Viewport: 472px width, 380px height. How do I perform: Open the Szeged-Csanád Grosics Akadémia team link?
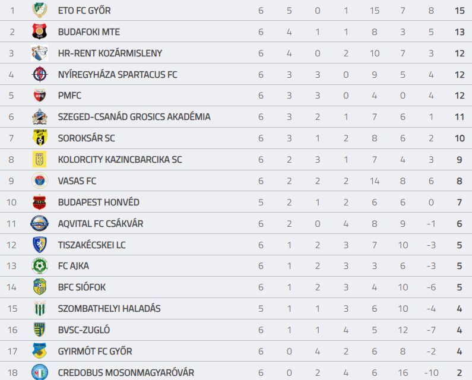[134, 117]
